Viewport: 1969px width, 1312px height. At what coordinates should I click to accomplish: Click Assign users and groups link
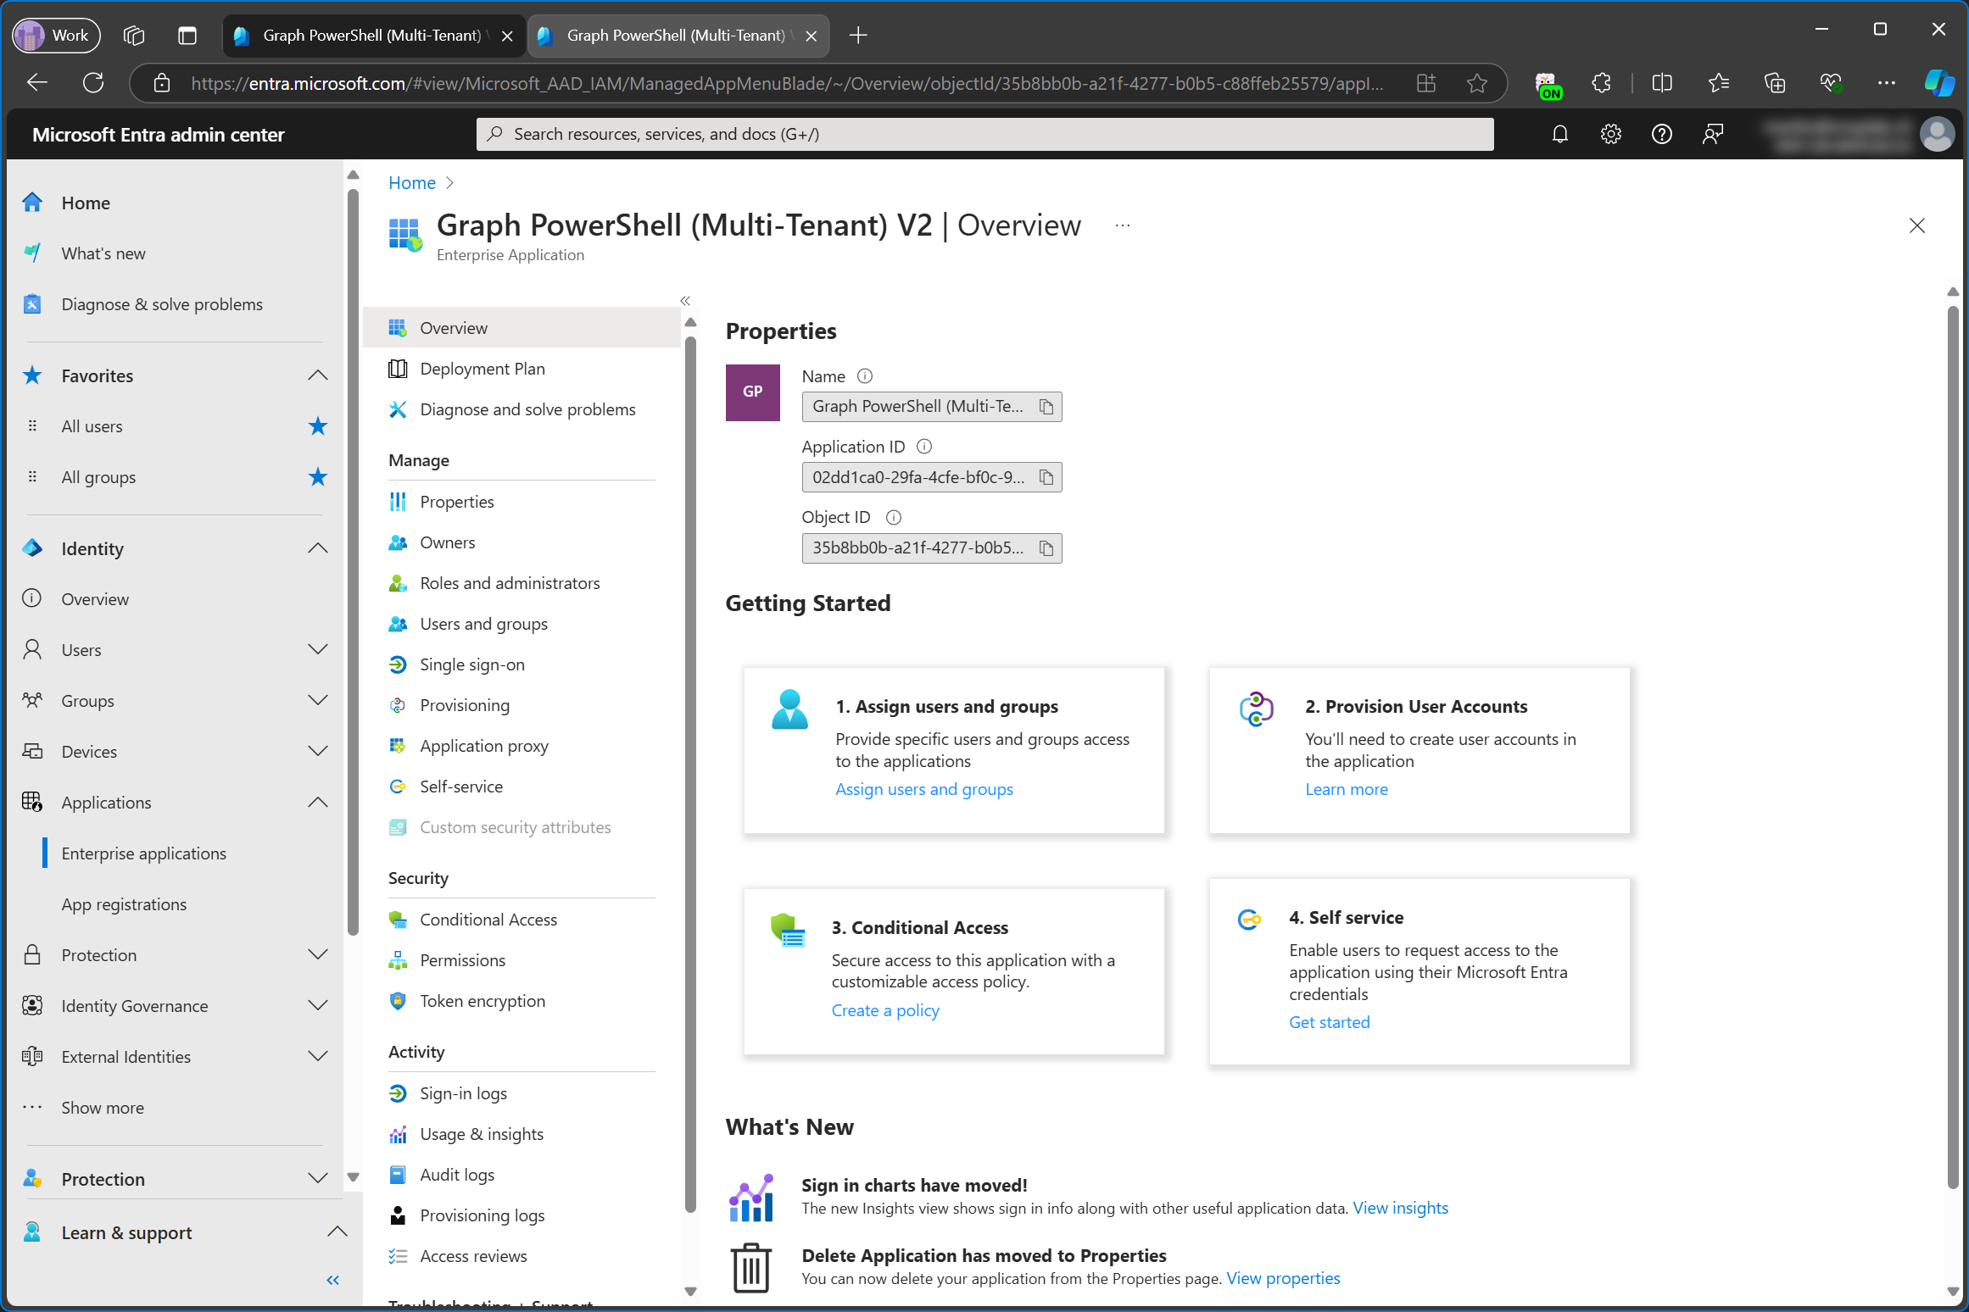tap(924, 789)
